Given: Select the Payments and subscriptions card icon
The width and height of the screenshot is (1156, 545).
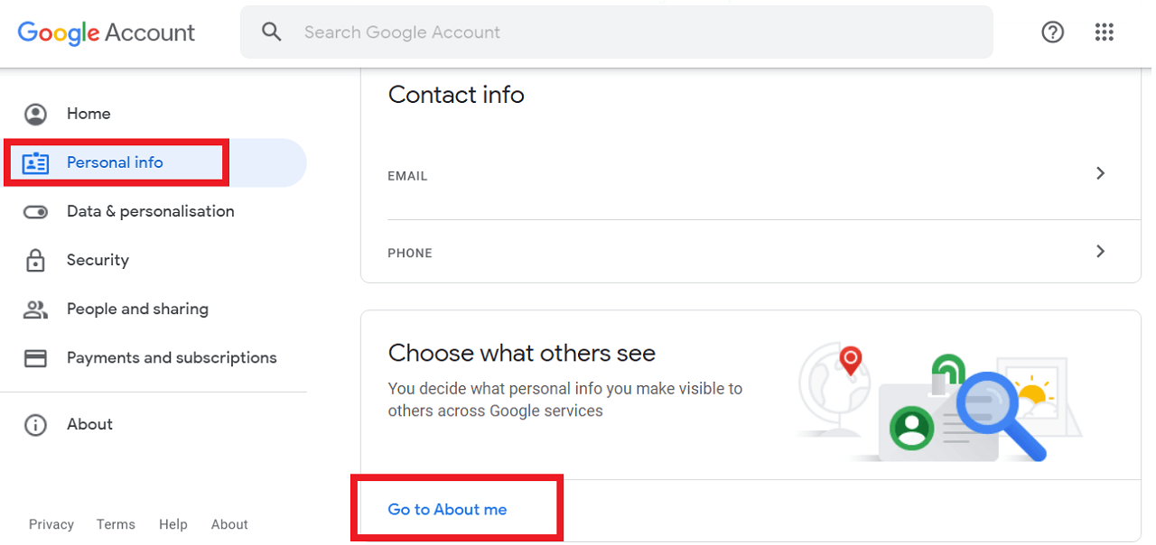Looking at the screenshot, I should (x=35, y=357).
